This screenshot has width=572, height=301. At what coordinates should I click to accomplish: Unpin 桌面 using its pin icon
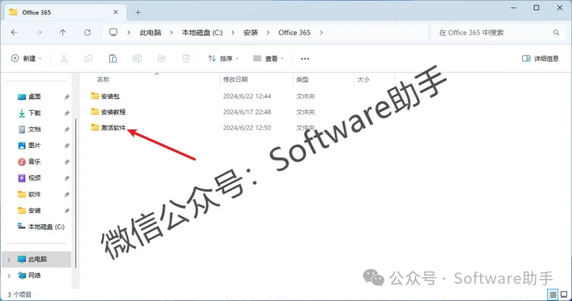[x=67, y=97]
